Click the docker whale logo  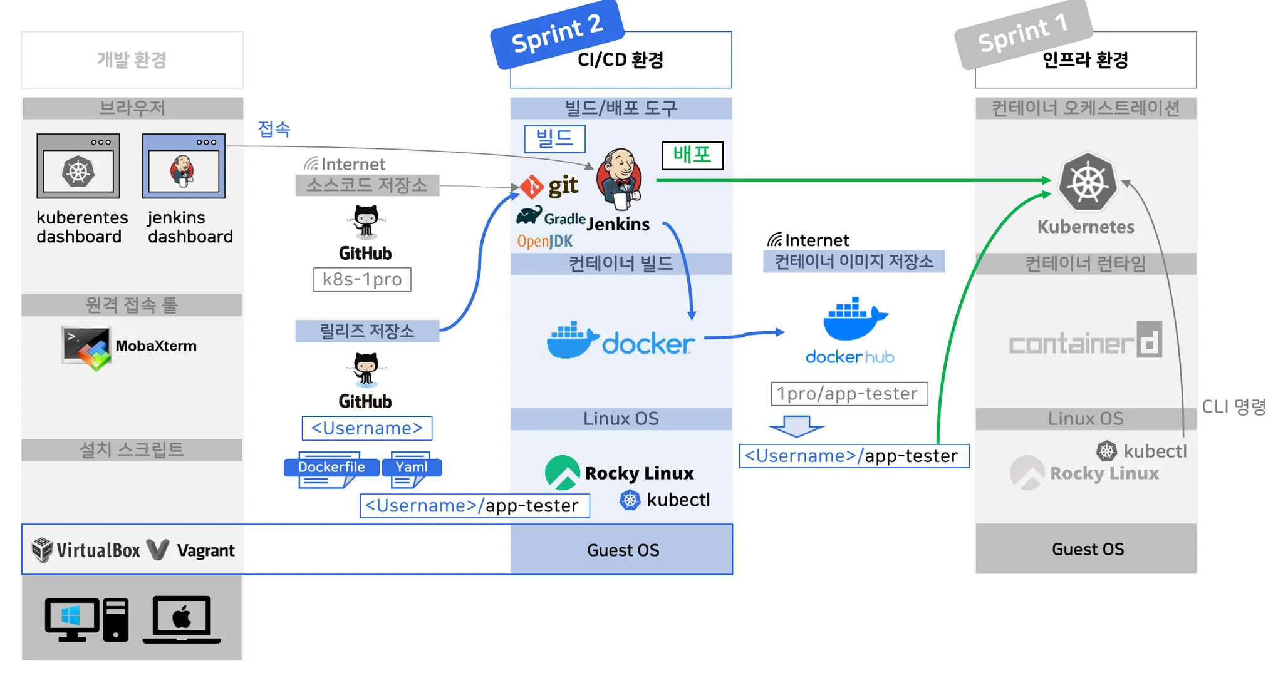click(571, 340)
